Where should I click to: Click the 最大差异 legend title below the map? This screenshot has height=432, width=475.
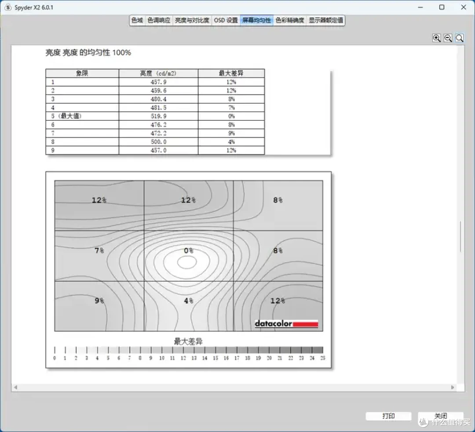tap(188, 341)
